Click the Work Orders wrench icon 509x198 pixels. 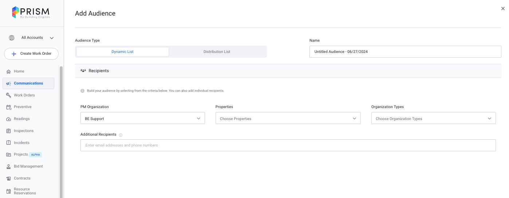(9, 95)
